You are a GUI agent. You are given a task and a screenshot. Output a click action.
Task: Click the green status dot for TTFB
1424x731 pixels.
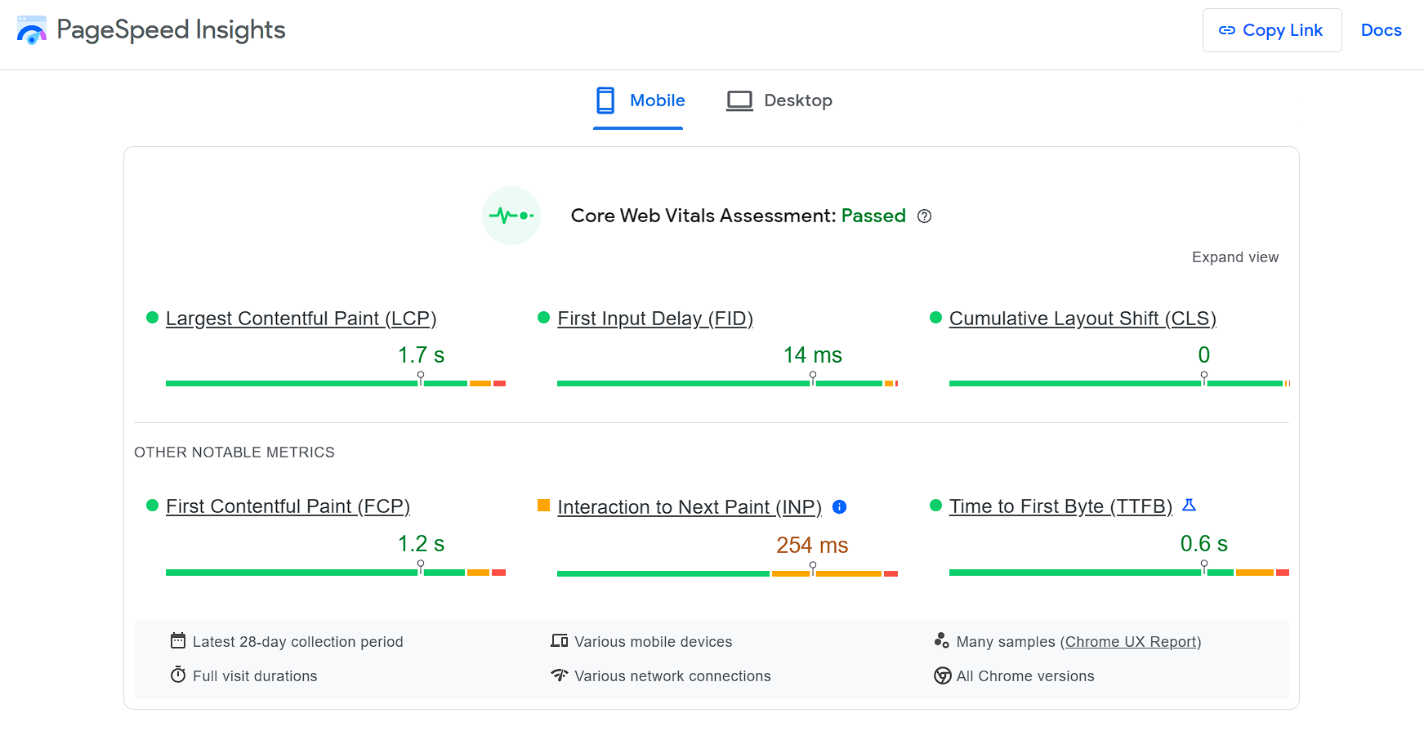point(935,506)
